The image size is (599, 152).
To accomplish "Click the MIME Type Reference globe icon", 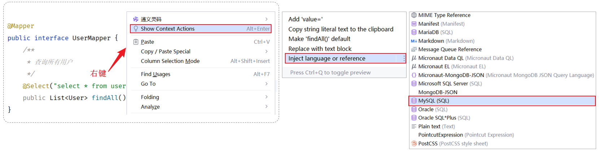I will [414, 15].
